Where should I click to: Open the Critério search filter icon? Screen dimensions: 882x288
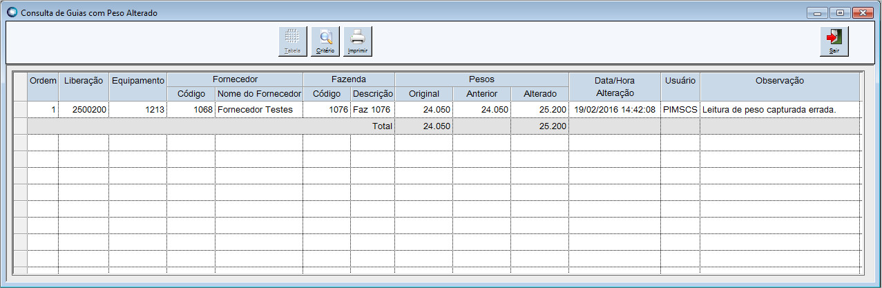click(325, 41)
